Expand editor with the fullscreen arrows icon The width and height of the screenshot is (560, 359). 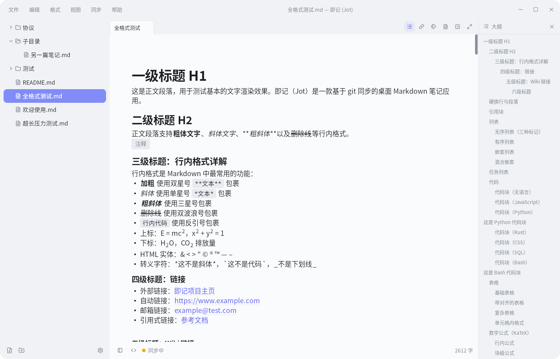pos(470,27)
